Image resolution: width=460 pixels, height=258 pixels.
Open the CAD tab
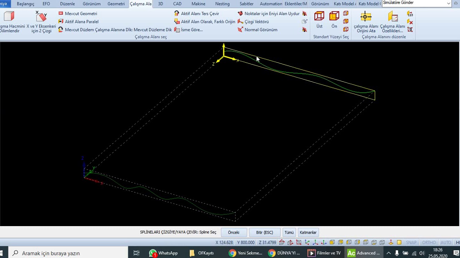click(177, 4)
